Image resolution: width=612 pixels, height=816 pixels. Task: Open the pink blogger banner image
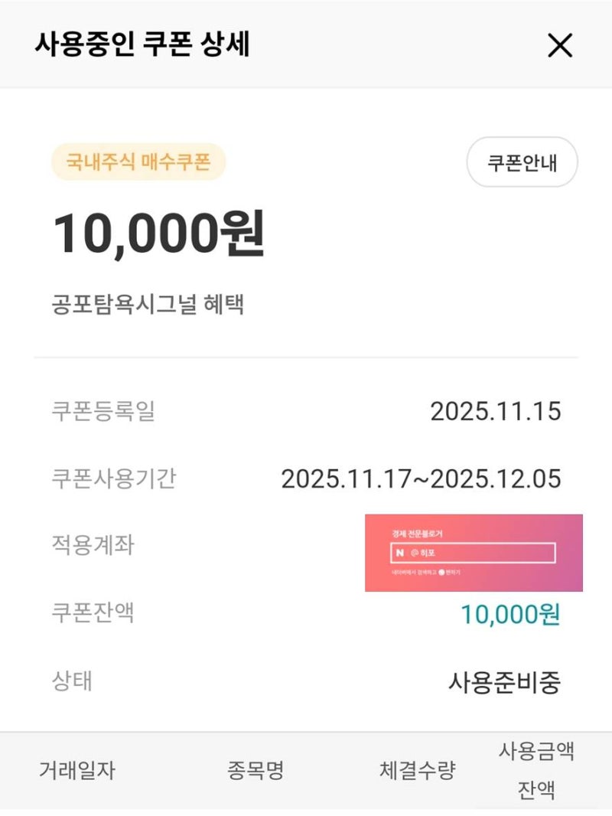[474, 553]
